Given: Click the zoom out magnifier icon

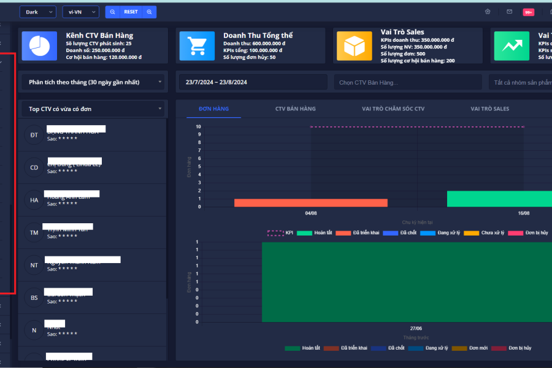Looking at the screenshot, I should tap(113, 12).
